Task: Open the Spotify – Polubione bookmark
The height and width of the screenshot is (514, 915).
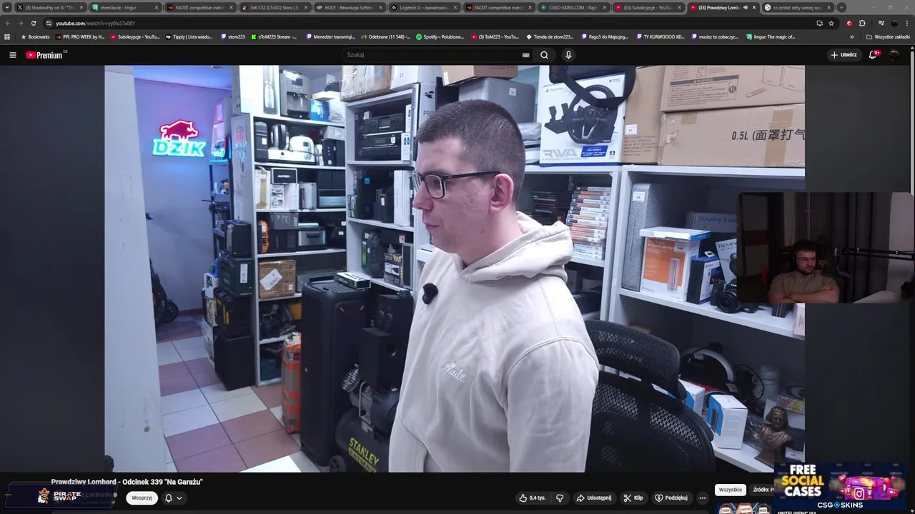Action: point(440,36)
